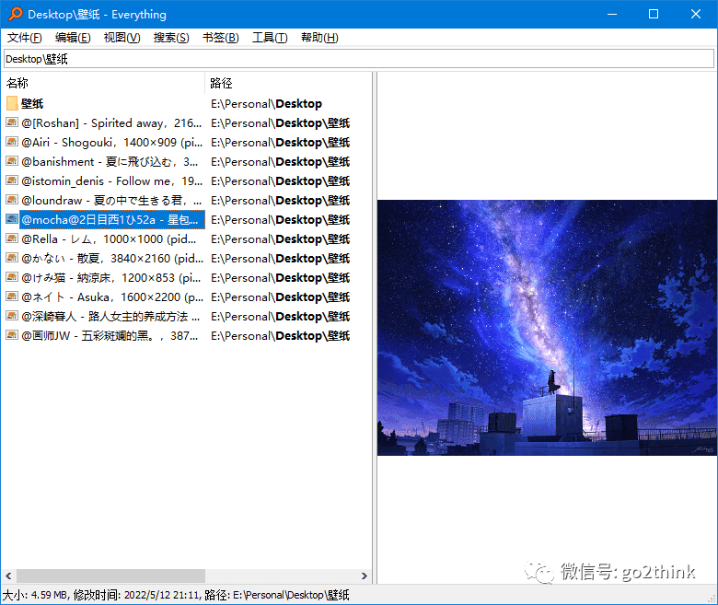Click path cell of @Rella row
This screenshot has height=605, width=718.
click(x=280, y=239)
